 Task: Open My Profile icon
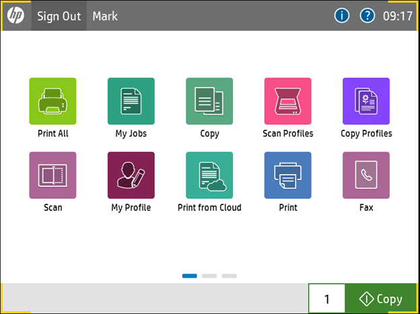click(x=131, y=175)
